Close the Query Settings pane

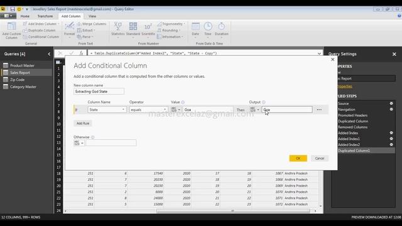(x=394, y=54)
